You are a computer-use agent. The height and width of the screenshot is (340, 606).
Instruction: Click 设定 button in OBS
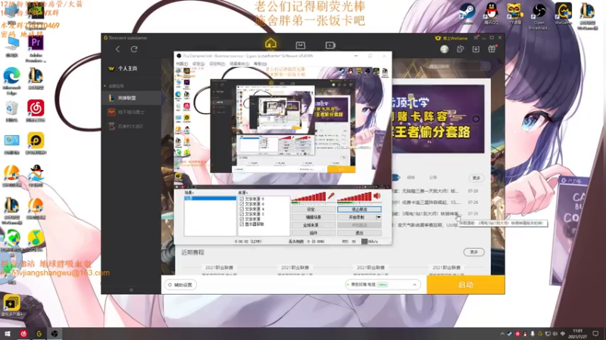(313, 209)
